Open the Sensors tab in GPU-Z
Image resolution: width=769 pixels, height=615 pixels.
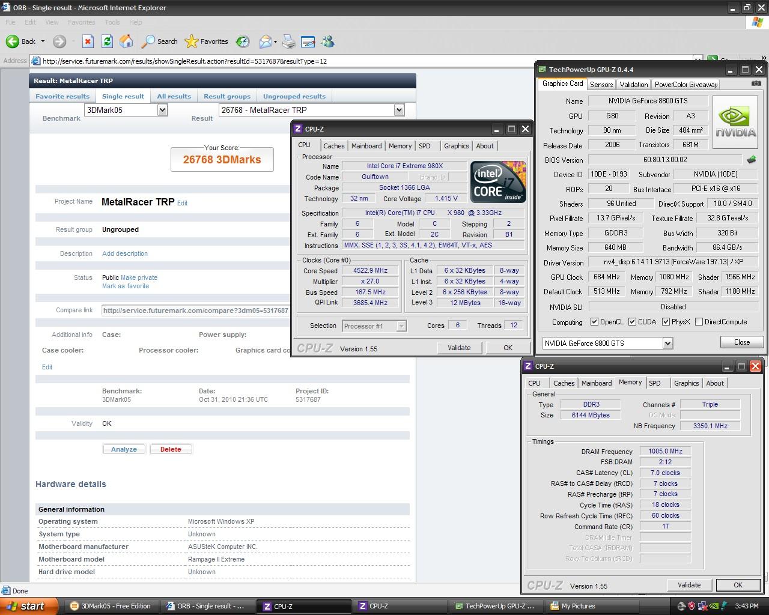[x=601, y=85]
